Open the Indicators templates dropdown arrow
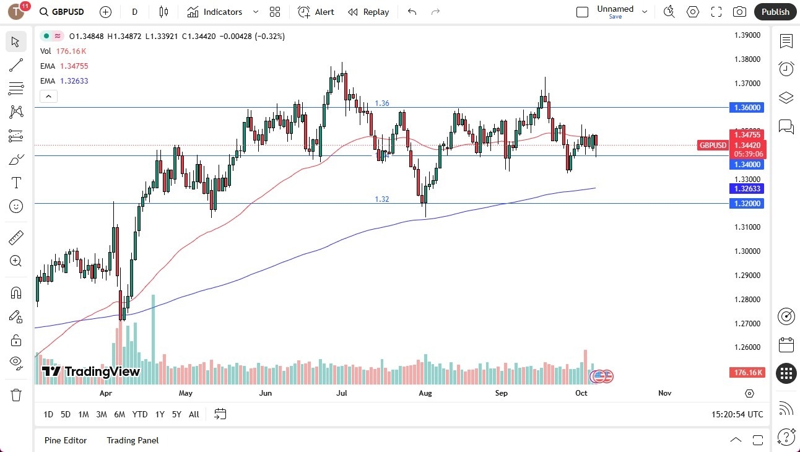Viewport: 800px width, 452px height. tap(254, 11)
